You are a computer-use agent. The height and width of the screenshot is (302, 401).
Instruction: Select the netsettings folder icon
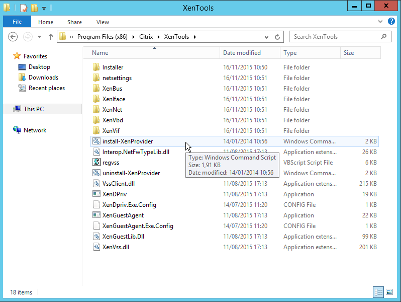[96, 78]
